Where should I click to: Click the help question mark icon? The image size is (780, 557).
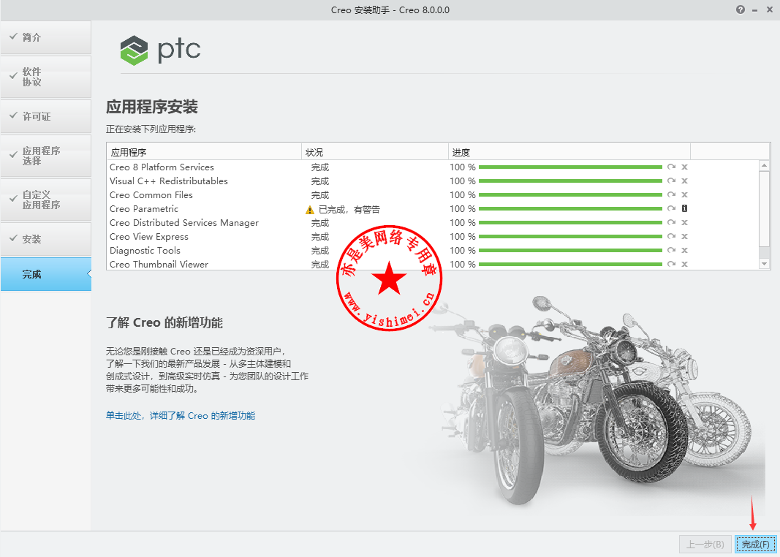(x=741, y=10)
